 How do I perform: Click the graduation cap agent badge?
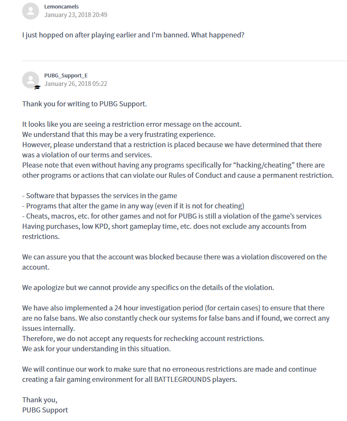coord(37,87)
